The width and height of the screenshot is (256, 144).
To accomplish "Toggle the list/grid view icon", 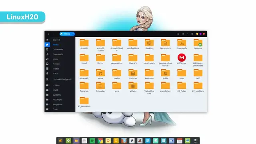I will tap(183, 34).
